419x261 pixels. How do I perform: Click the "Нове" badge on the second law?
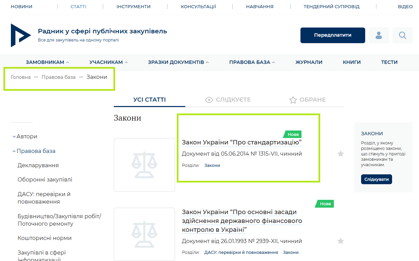(325, 204)
